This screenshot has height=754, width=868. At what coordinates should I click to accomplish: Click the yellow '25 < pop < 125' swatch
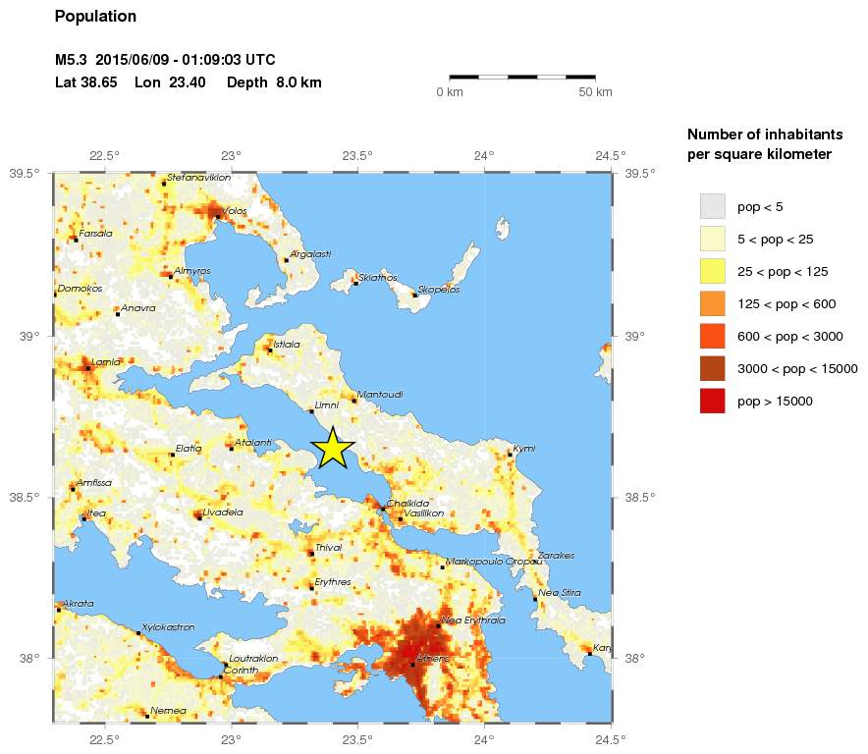click(712, 271)
